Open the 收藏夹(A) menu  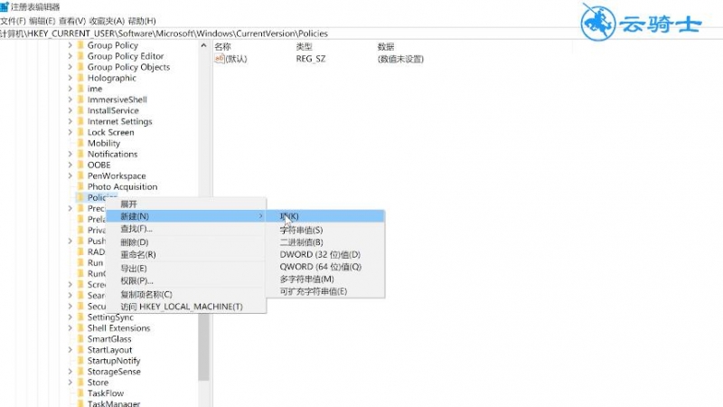click(x=107, y=21)
